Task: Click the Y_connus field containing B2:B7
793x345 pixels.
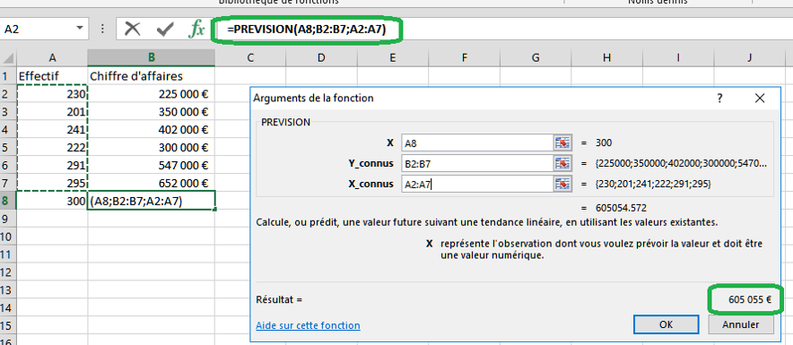Action: [477, 163]
